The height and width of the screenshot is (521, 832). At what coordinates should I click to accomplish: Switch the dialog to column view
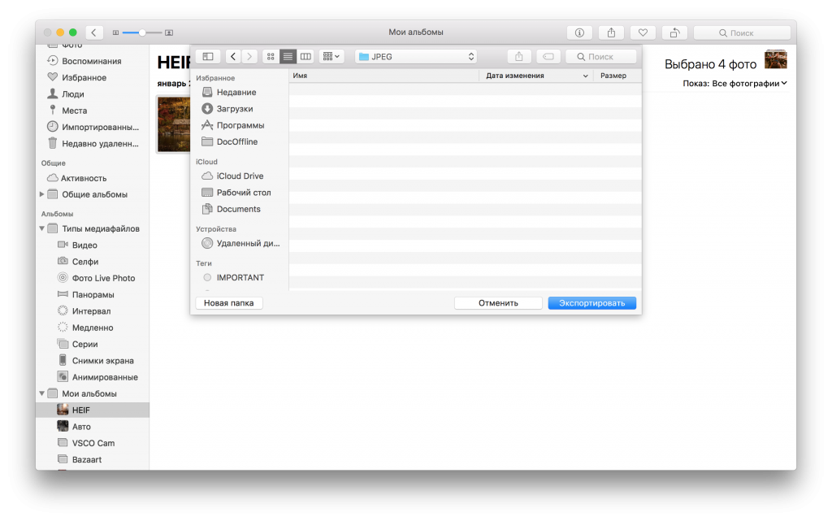(305, 56)
